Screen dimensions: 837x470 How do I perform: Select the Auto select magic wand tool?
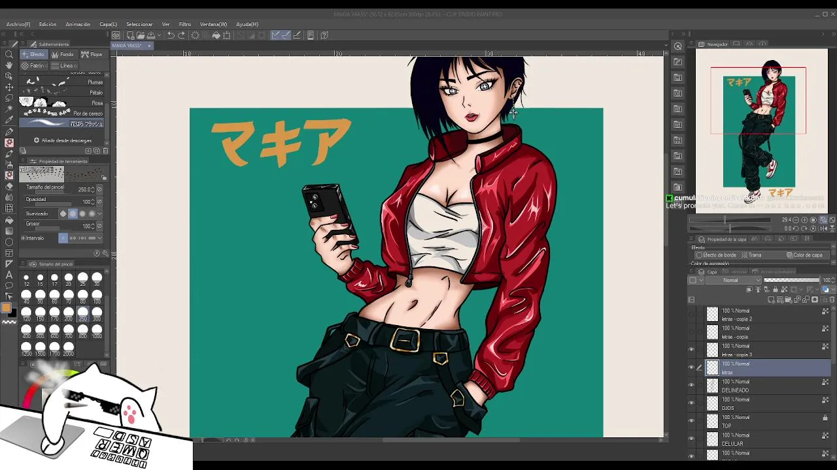click(x=9, y=109)
